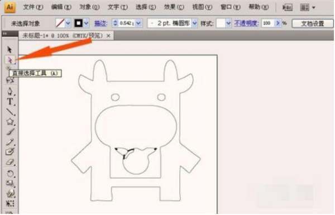The image size is (335, 215).
Task: Select the Warp tool
Action: pyautogui.click(x=10, y=193)
